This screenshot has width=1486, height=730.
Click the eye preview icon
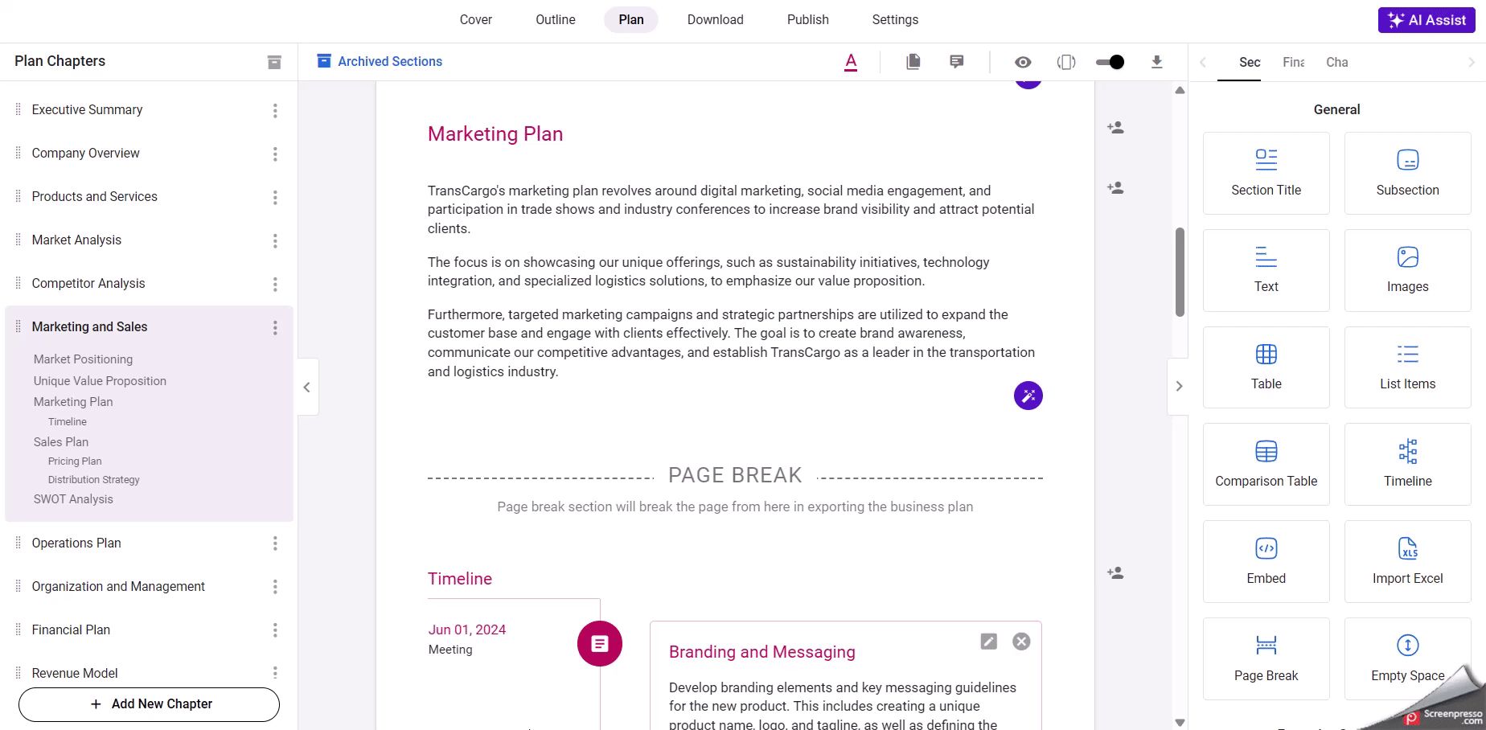click(x=1023, y=62)
